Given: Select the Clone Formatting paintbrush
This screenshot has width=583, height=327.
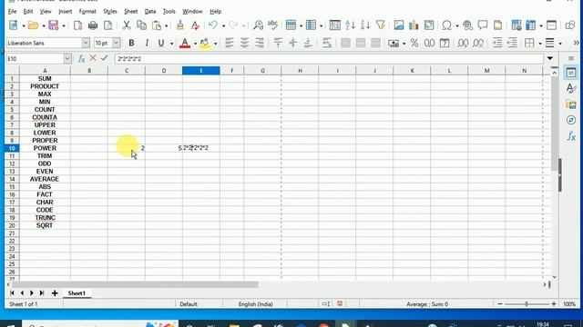Looking at the screenshot, I should pos(180,25).
